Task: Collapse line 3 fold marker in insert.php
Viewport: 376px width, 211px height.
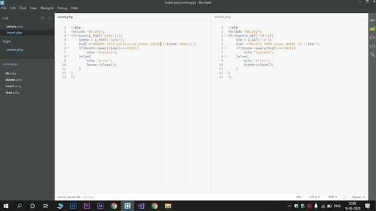Action: click(x=68, y=36)
